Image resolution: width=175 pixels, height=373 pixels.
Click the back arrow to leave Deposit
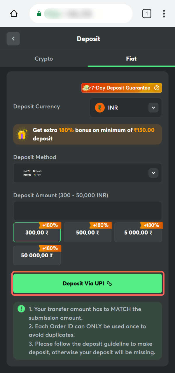click(13, 38)
